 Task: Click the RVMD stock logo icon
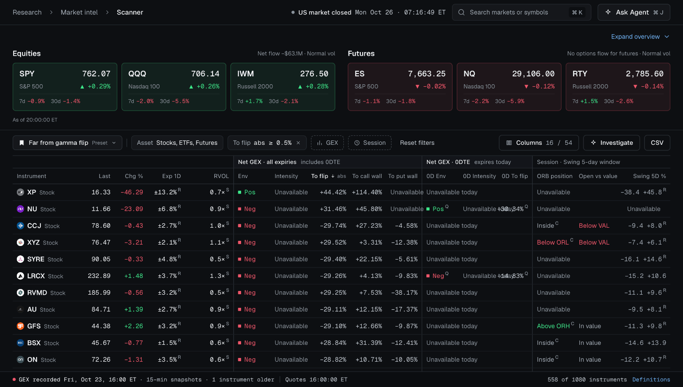point(21,292)
